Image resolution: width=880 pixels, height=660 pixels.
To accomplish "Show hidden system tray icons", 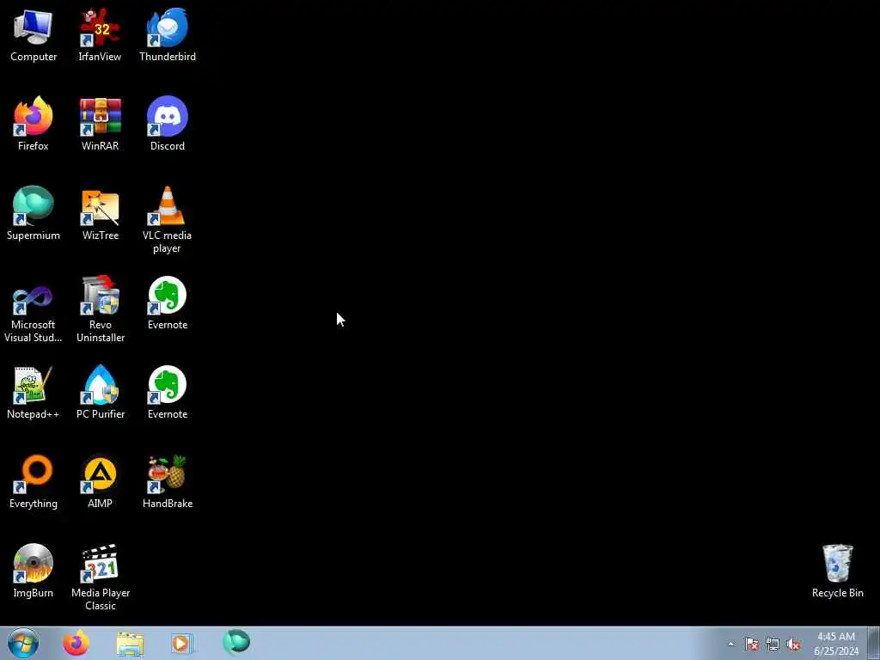I will click(x=730, y=644).
